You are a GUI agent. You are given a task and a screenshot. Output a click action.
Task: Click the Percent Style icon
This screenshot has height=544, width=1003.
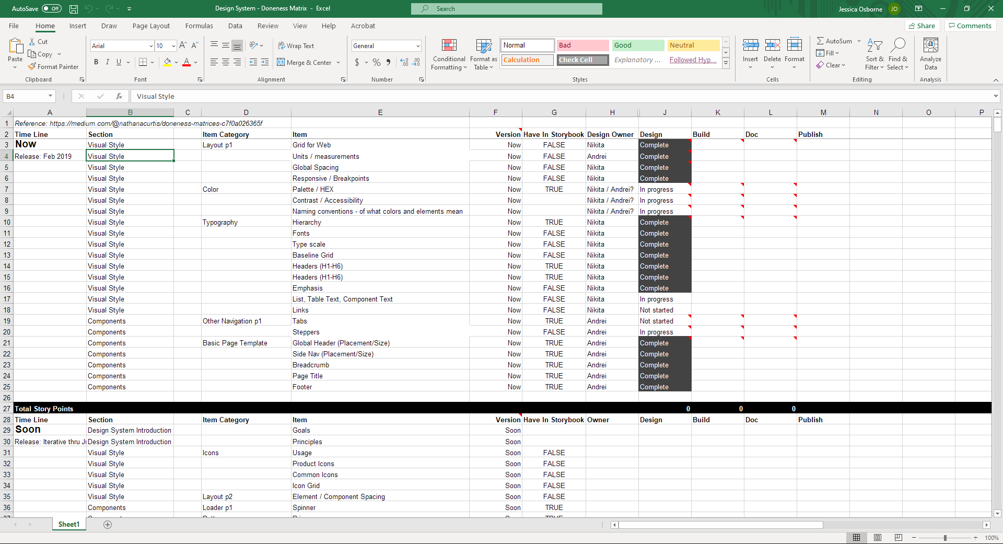377,62
